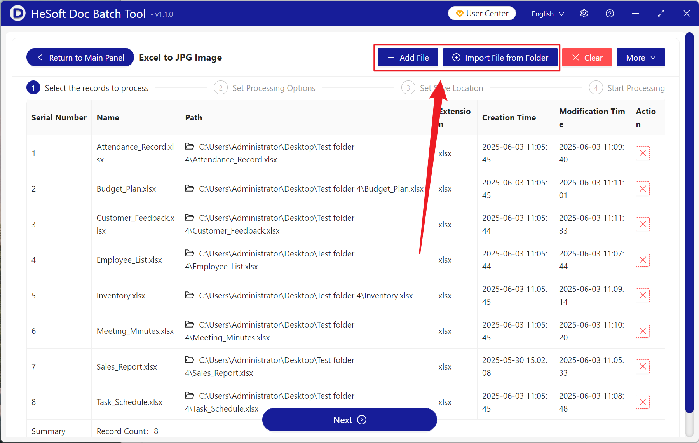Open folder icon for Sales_Report.xlsx path
Viewport: 699px width, 443px height.
click(190, 360)
